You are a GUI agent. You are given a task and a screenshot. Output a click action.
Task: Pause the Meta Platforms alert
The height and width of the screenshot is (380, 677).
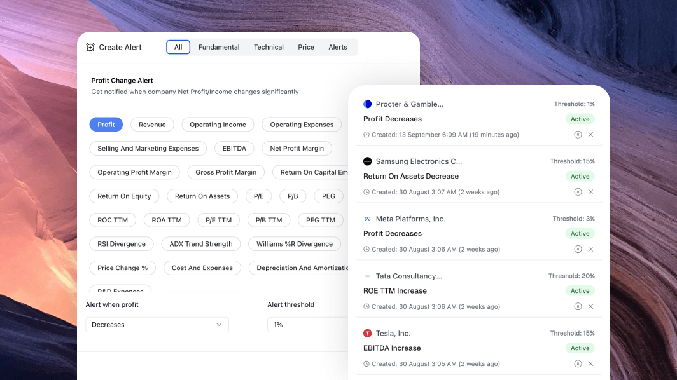[x=578, y=249]
